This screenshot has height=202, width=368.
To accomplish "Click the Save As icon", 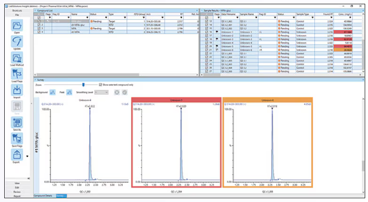I will pos(17,123).
